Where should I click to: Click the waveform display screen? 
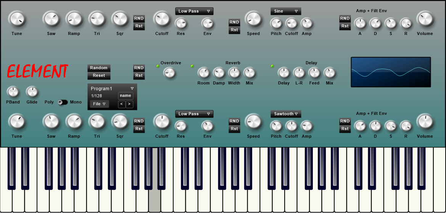point(391,72)
